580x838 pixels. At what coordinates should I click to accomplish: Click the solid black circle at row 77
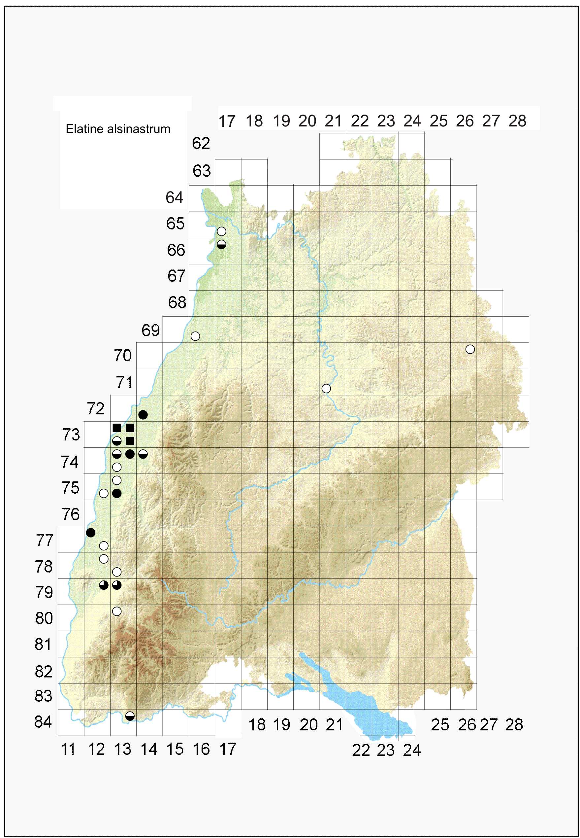pyautogui.click(x=90, y=533)
